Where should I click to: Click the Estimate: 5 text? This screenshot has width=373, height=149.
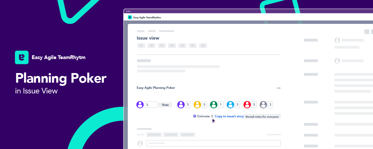click(x=205, y=116)
